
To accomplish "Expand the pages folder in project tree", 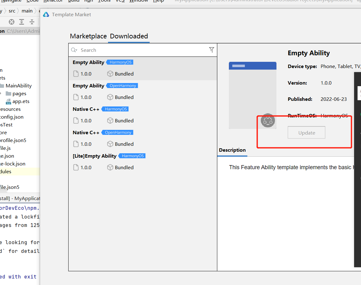I will 1,93.
